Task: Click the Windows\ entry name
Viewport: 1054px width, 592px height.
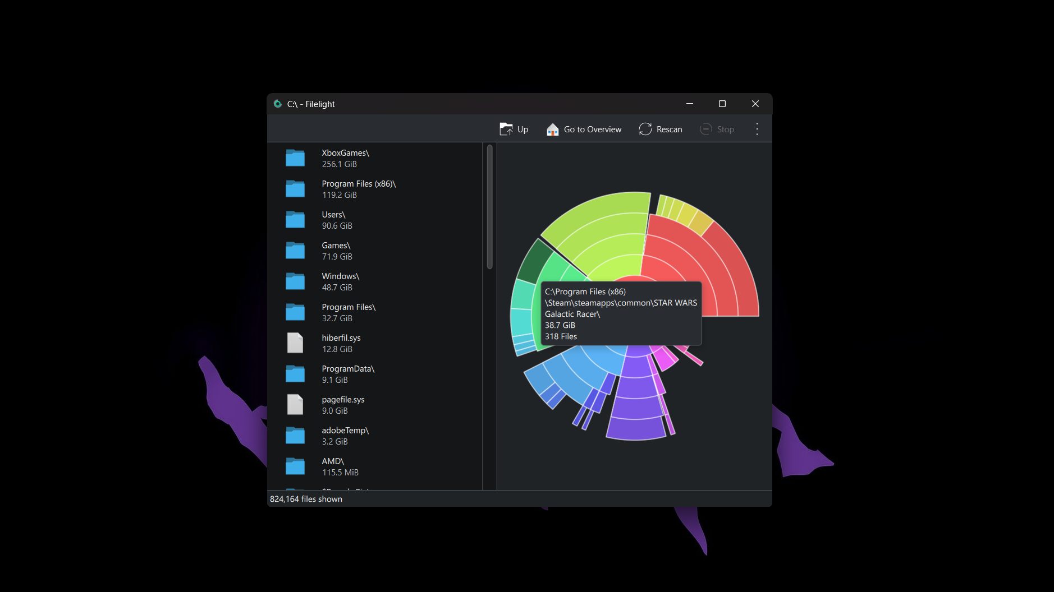Action: click(340, 276)
